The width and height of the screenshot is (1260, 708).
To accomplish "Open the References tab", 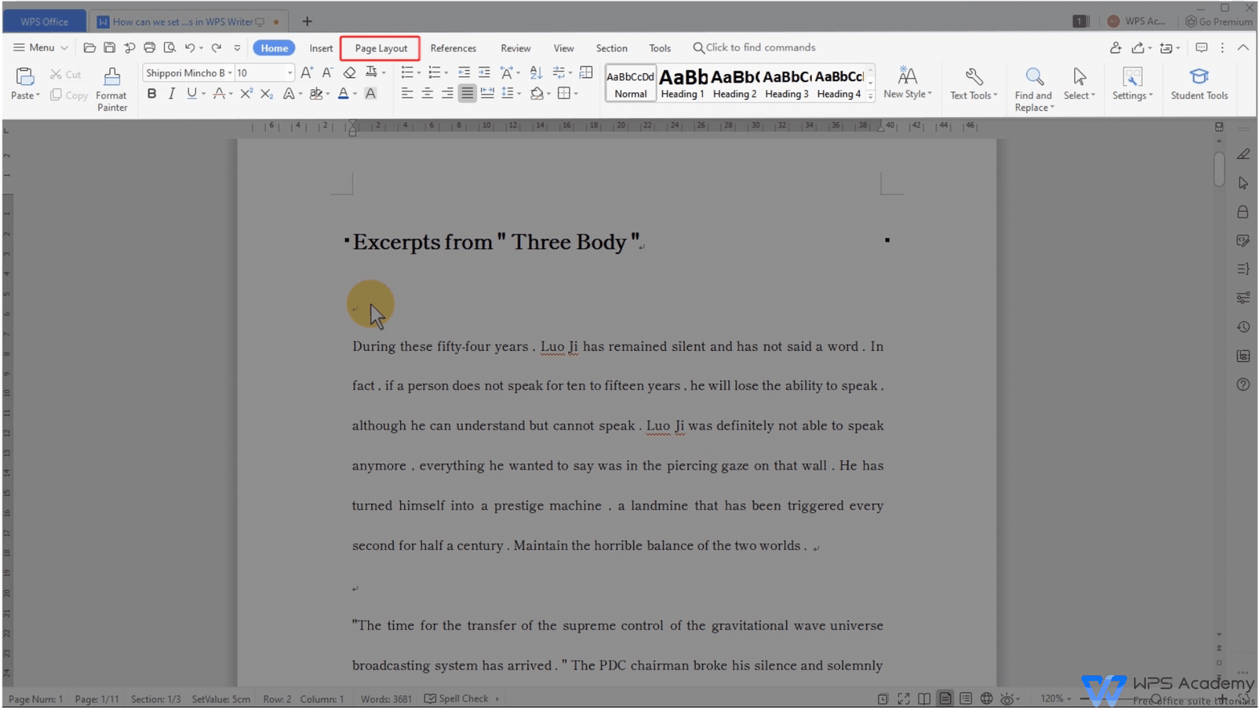I will click(453, 48).
